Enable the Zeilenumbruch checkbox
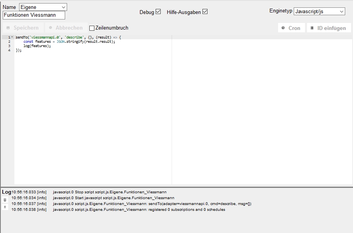This screenshot has height=233, width=353. 92,28
